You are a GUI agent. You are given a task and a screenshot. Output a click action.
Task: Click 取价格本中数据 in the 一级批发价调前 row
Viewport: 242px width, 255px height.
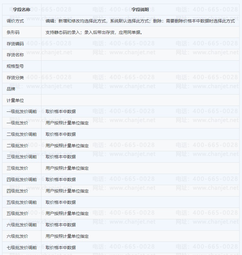[61, 111]
